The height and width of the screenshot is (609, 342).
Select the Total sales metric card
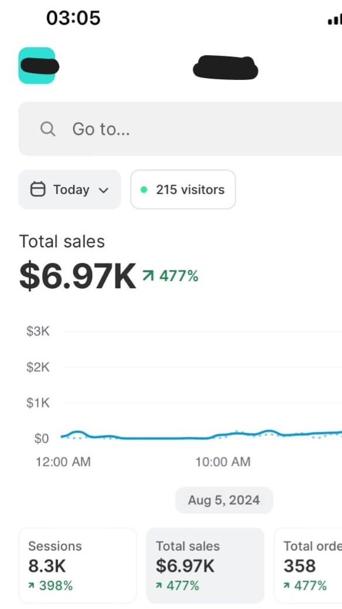(x=205, y=566)
